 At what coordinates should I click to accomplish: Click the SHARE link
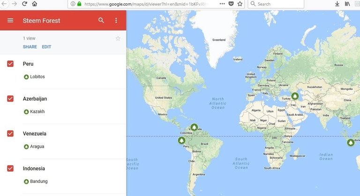point(30,47)
